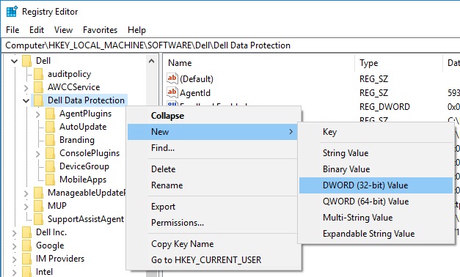Screen dimensions: 460x277
Task: Open the Favorites menu
Action: click(100, 30)
